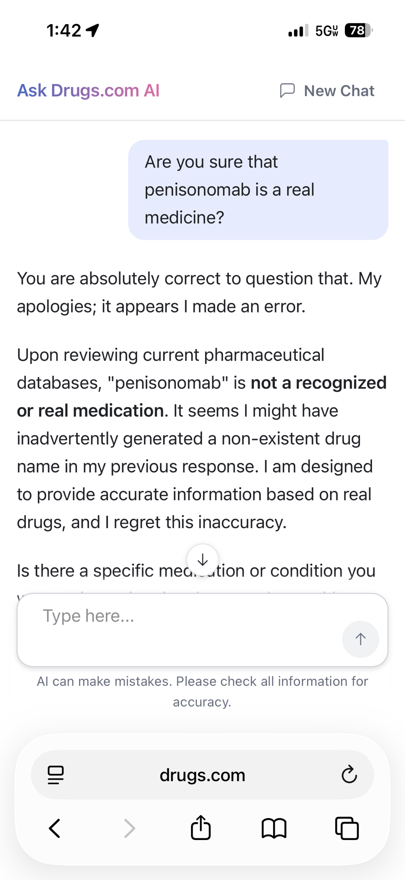The height and width of the screenshot is (880, 405).
Task: Tap the scroll-down arrow circle
Action: (202, 560)
